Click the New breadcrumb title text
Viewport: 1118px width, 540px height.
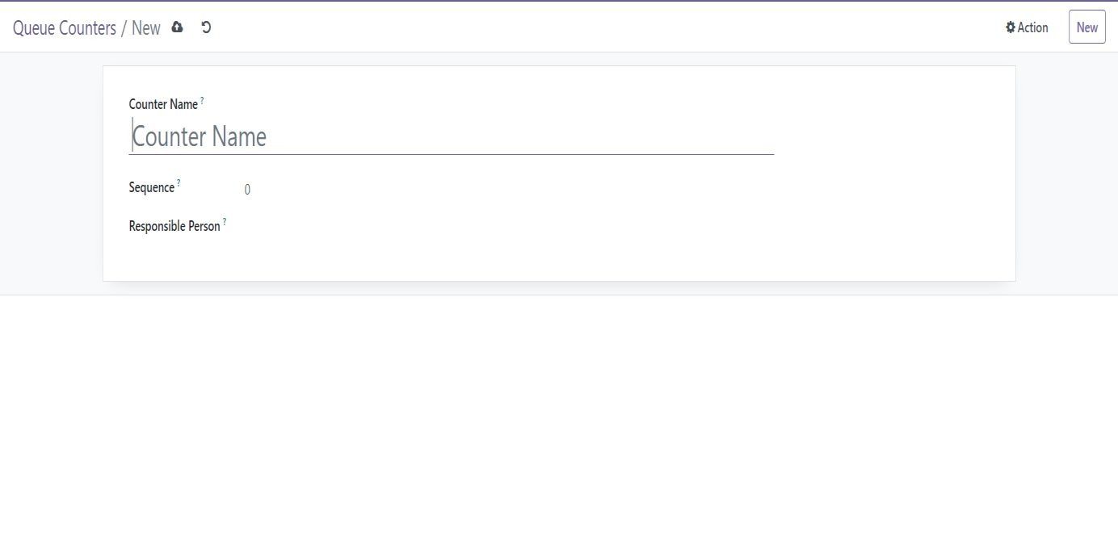point(146,28)
